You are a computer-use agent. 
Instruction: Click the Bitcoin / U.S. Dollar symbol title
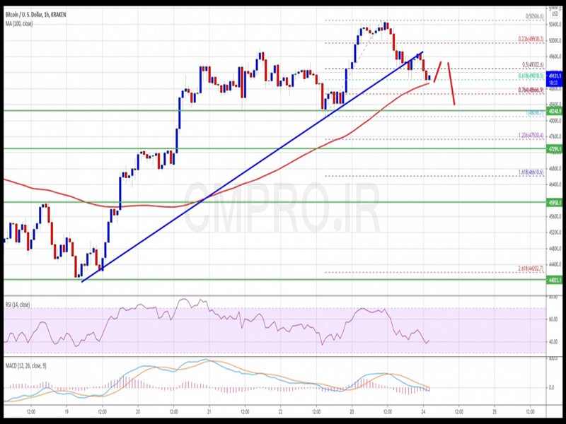coord(37,13)
